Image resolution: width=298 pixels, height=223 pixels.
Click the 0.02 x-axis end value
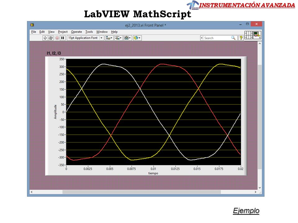click(x=240, y=169)
